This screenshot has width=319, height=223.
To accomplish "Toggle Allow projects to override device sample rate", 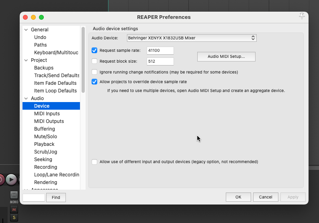I will [x=94, y=82].
